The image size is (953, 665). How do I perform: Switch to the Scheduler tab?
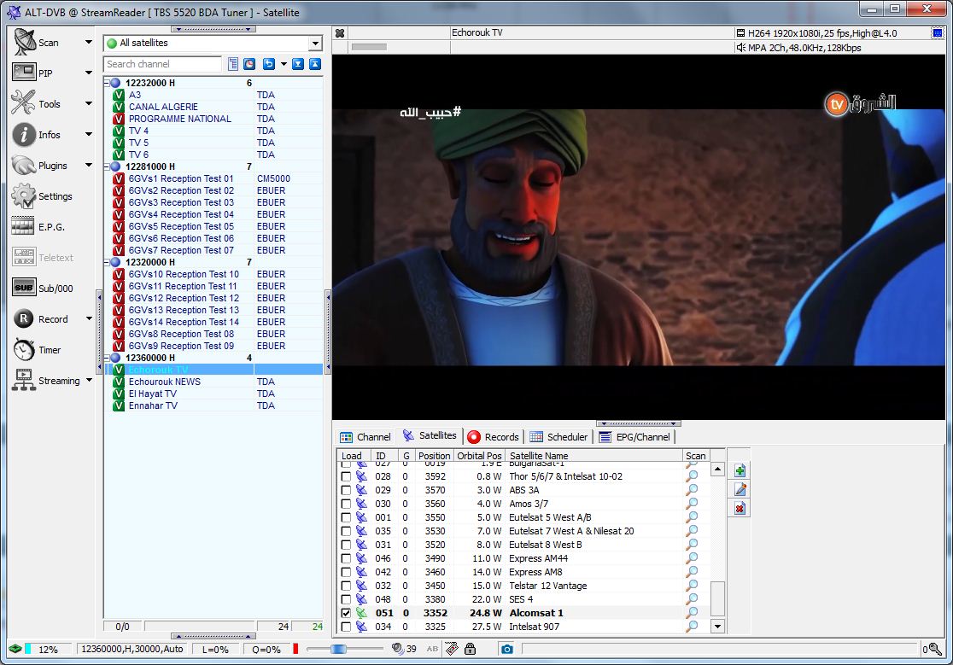tap(558, 437)
